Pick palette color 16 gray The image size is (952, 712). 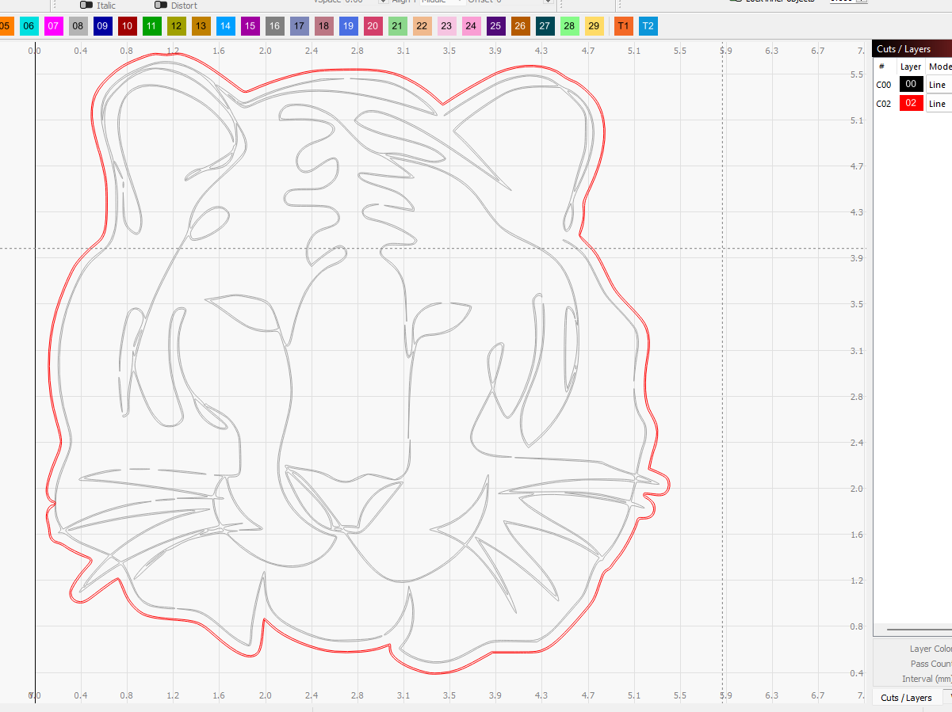[x=274, y=26]
